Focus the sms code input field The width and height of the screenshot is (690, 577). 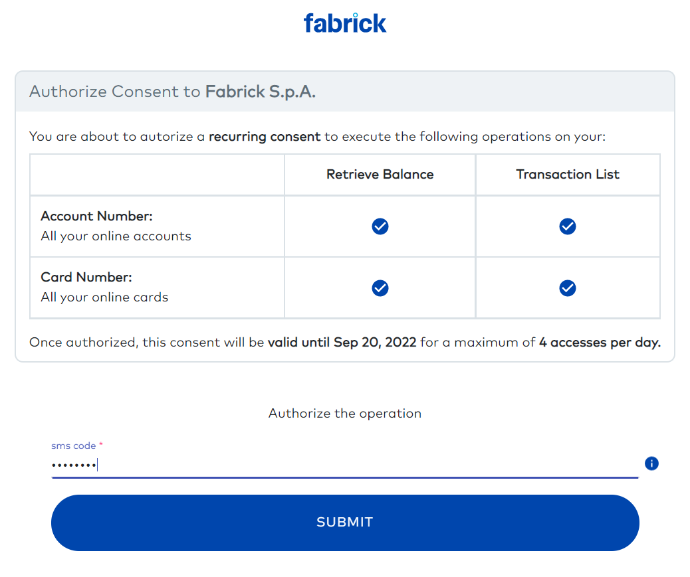coord(345,465)
